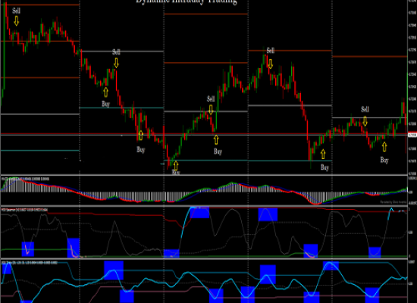The image size is (417, 303).
Task: Select the rightmost Sell down arrow
Action: coord(365,121)
